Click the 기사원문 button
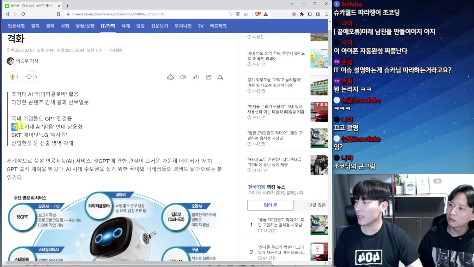 115,50
